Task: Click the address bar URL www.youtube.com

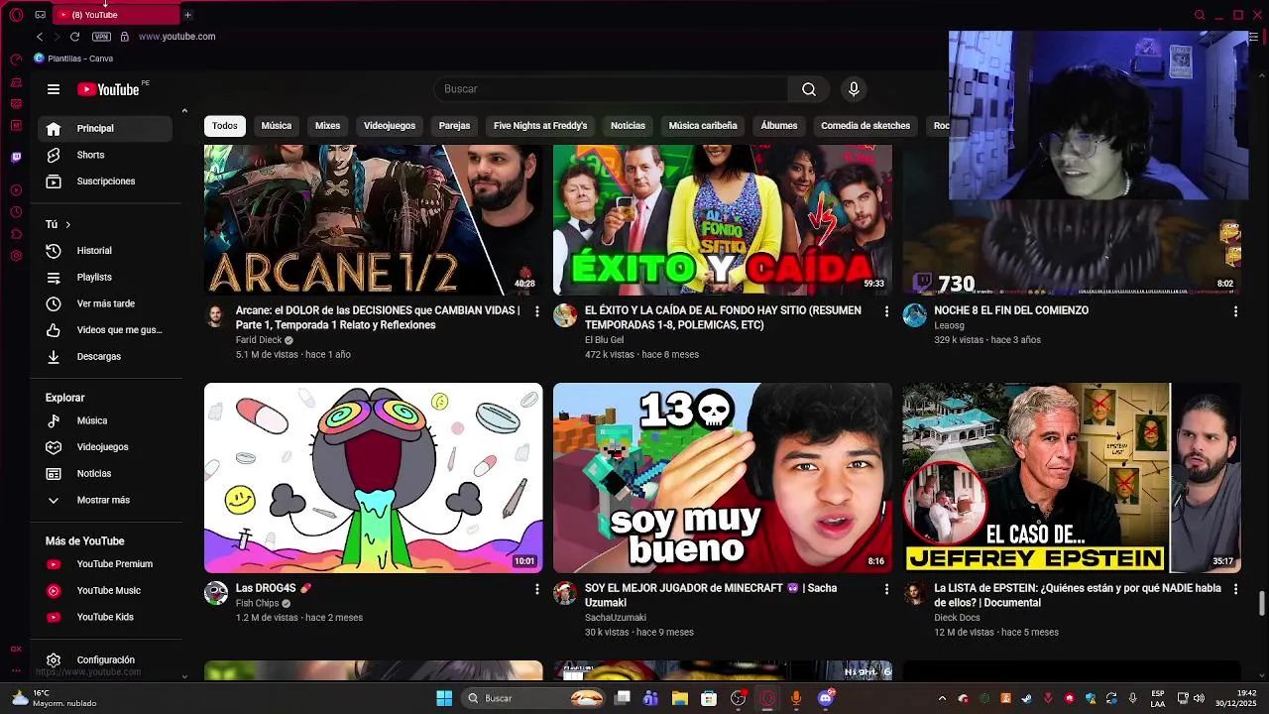Action: tap(176, 37)
